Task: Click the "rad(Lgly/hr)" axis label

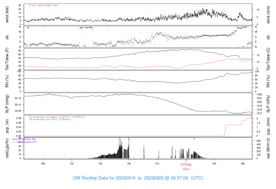Action: coord(7,148)
